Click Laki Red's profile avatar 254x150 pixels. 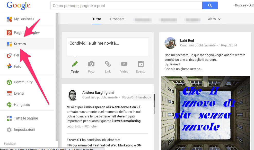pyautogui.click(x=170, y=43)
